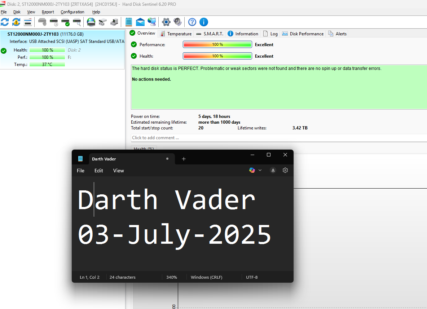Click the blue information circle toolbar icon
427x309 pixels.
coord(204,22)
